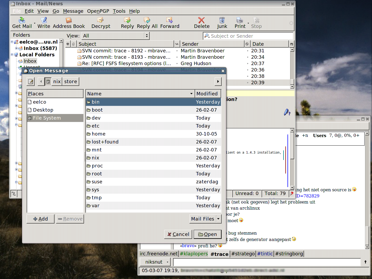
Task: Toggle the thread column header in message list
Action: 68,44
